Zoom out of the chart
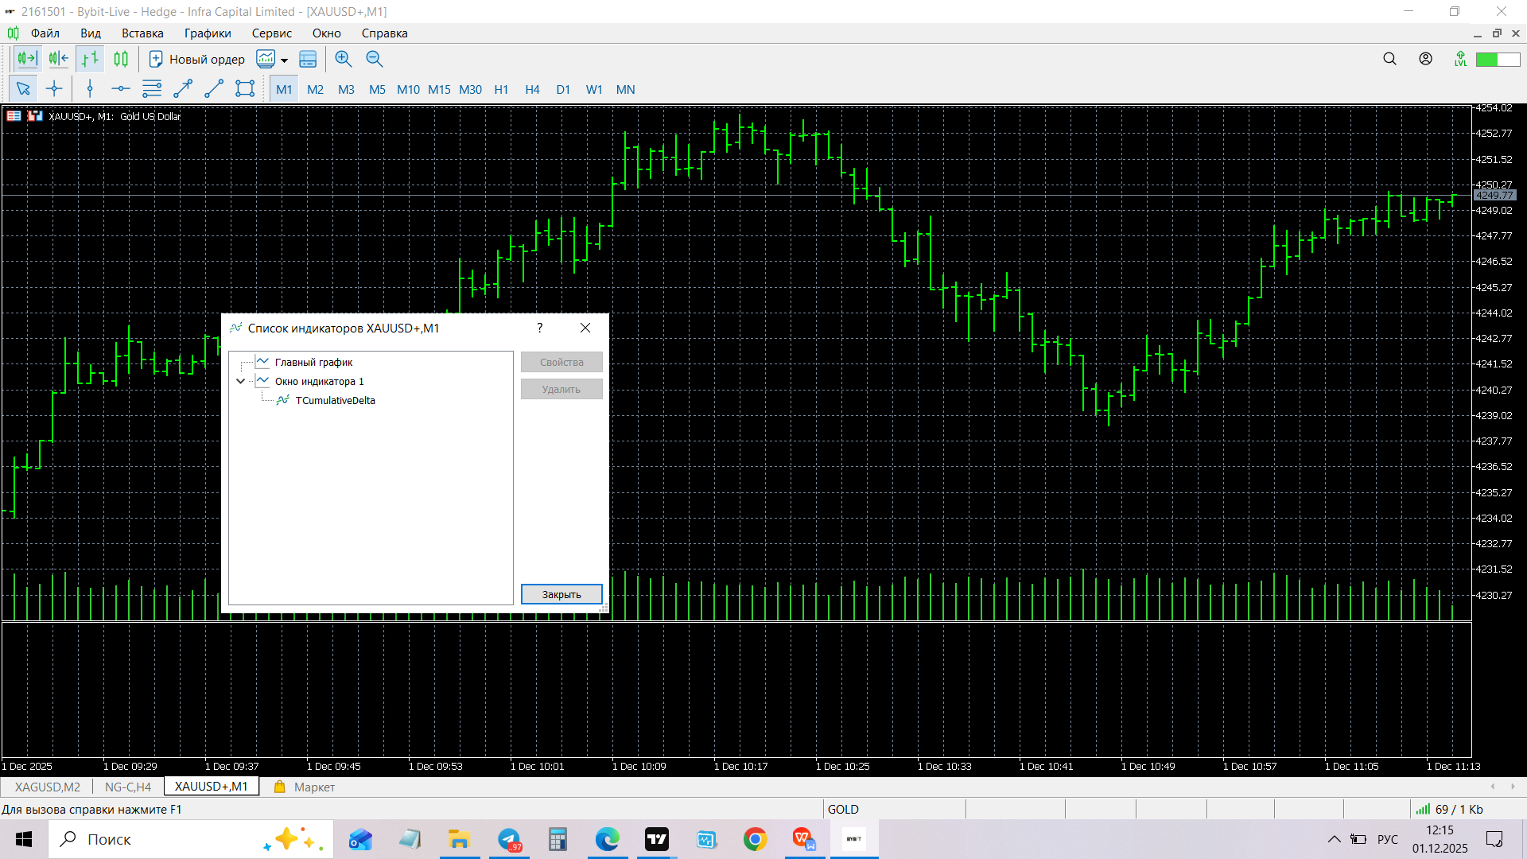This screenshot has width=1527, height=859. (375, 59)
